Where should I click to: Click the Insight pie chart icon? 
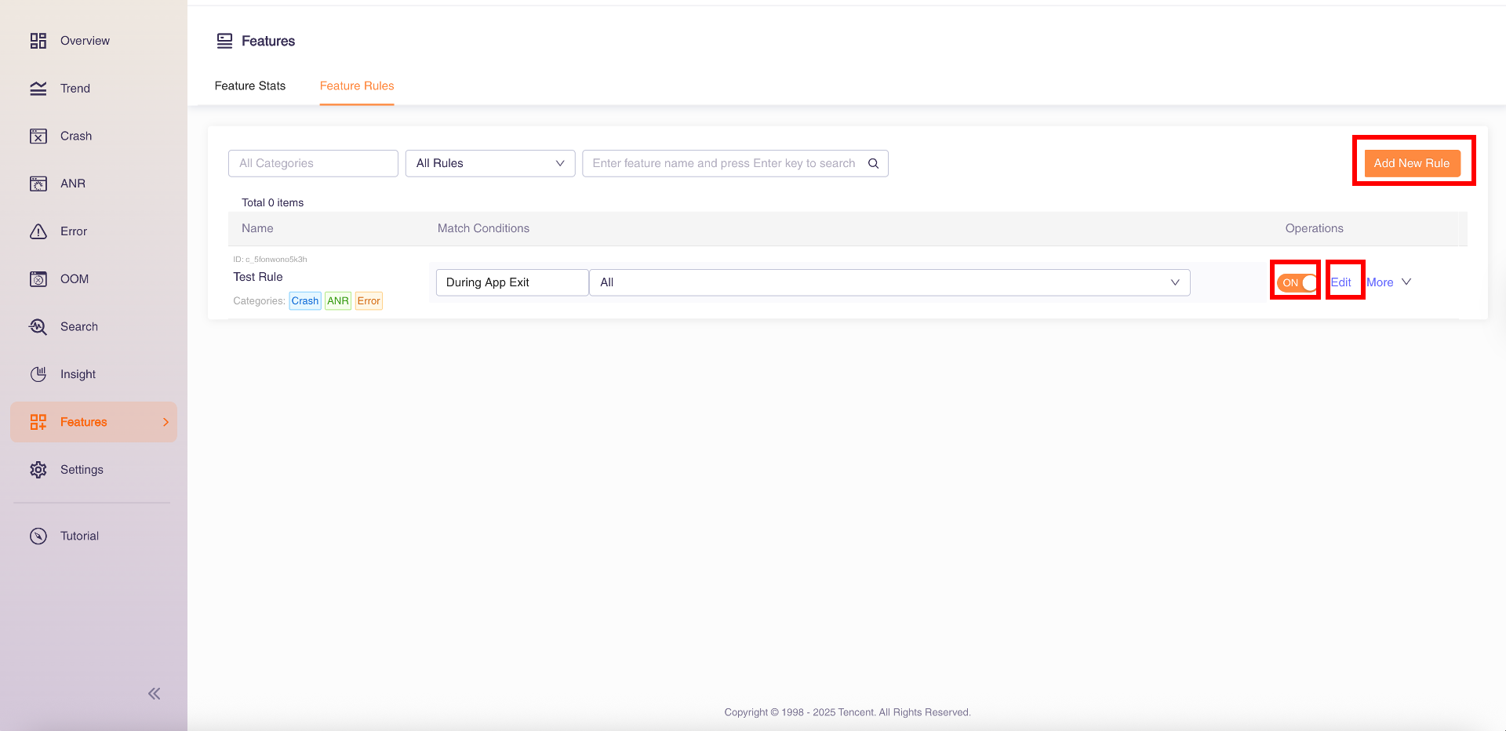[38, 374]
